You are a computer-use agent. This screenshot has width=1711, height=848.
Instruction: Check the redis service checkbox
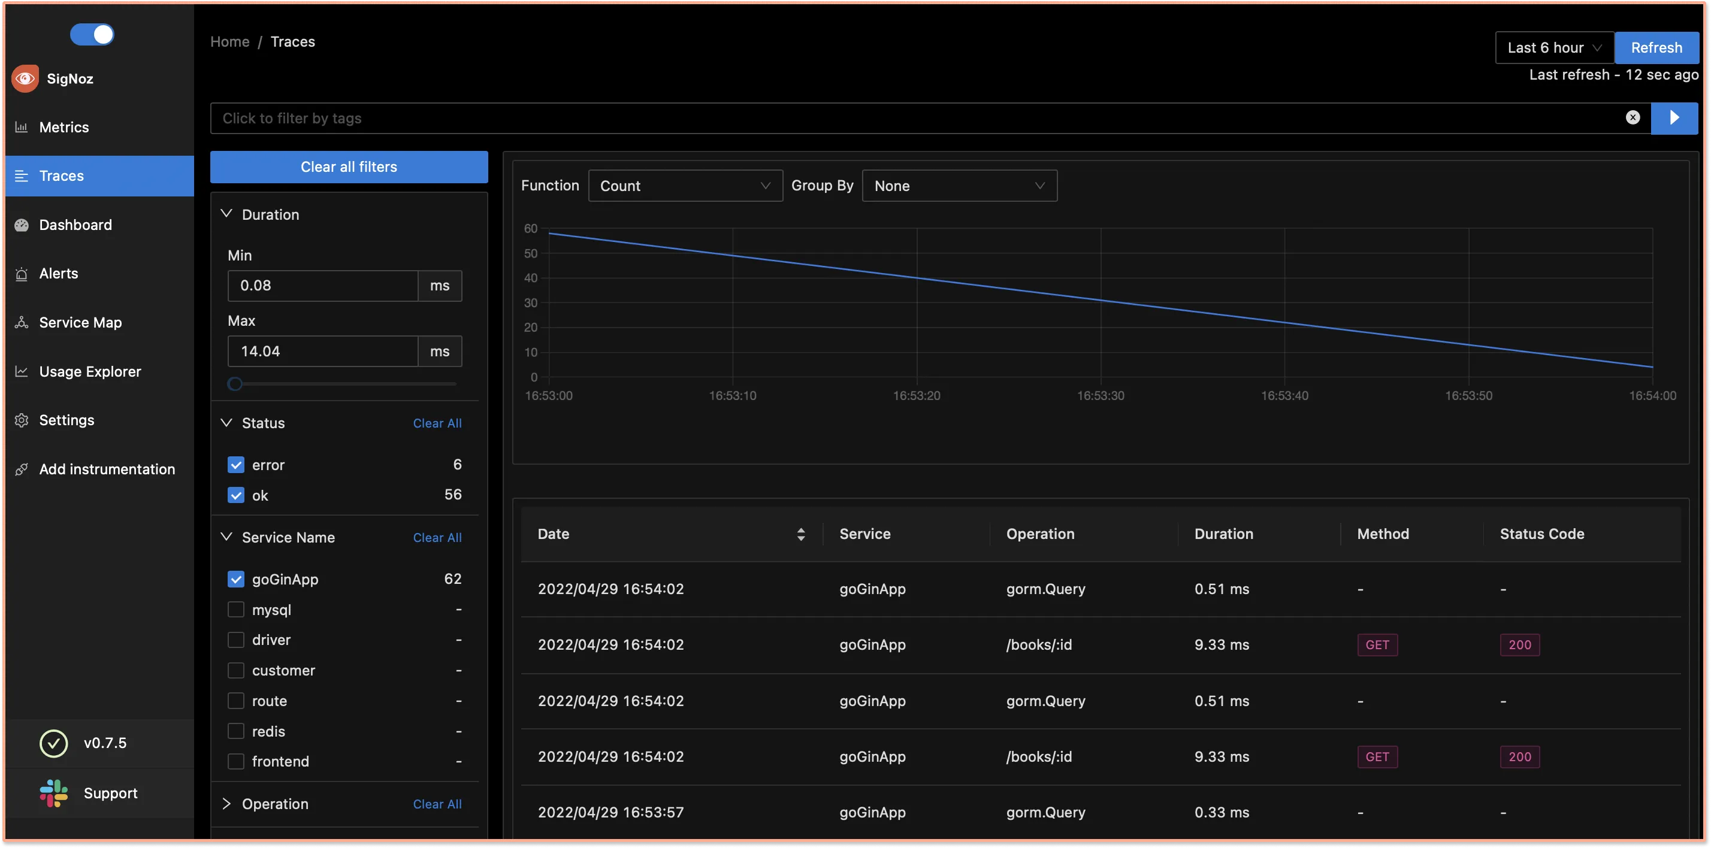tap(236, 732)
